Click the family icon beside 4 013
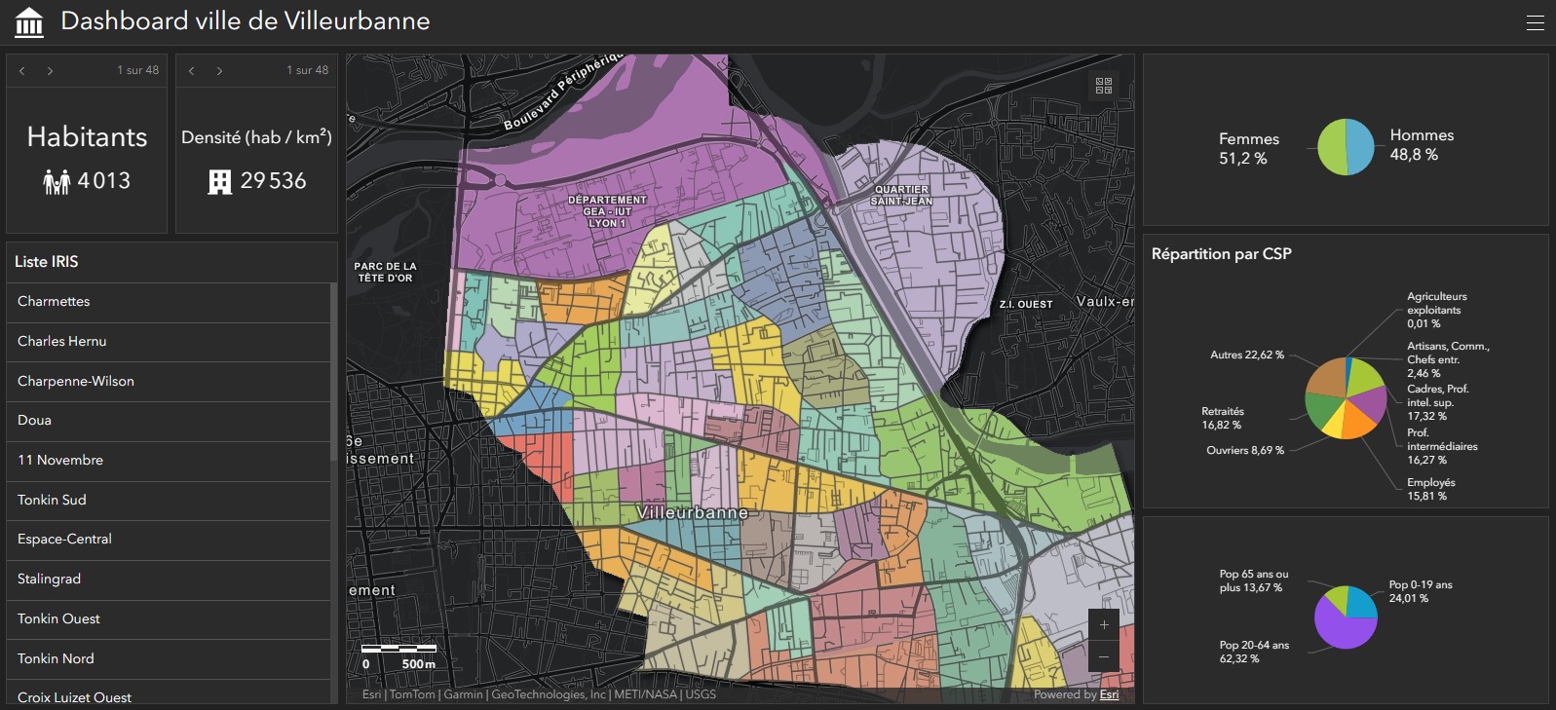The width and height of the screenshot is (1556, 710). (57, 181)
